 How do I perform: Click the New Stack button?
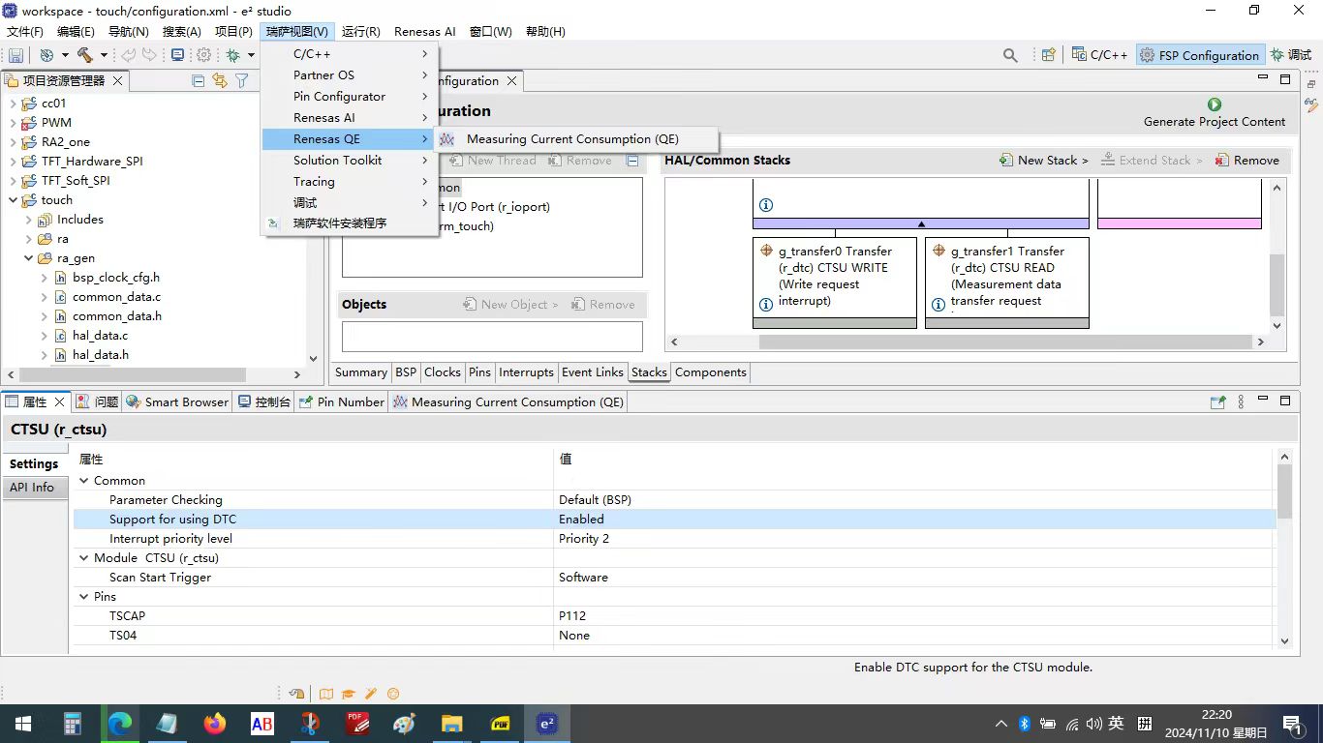click(1044, 161)
